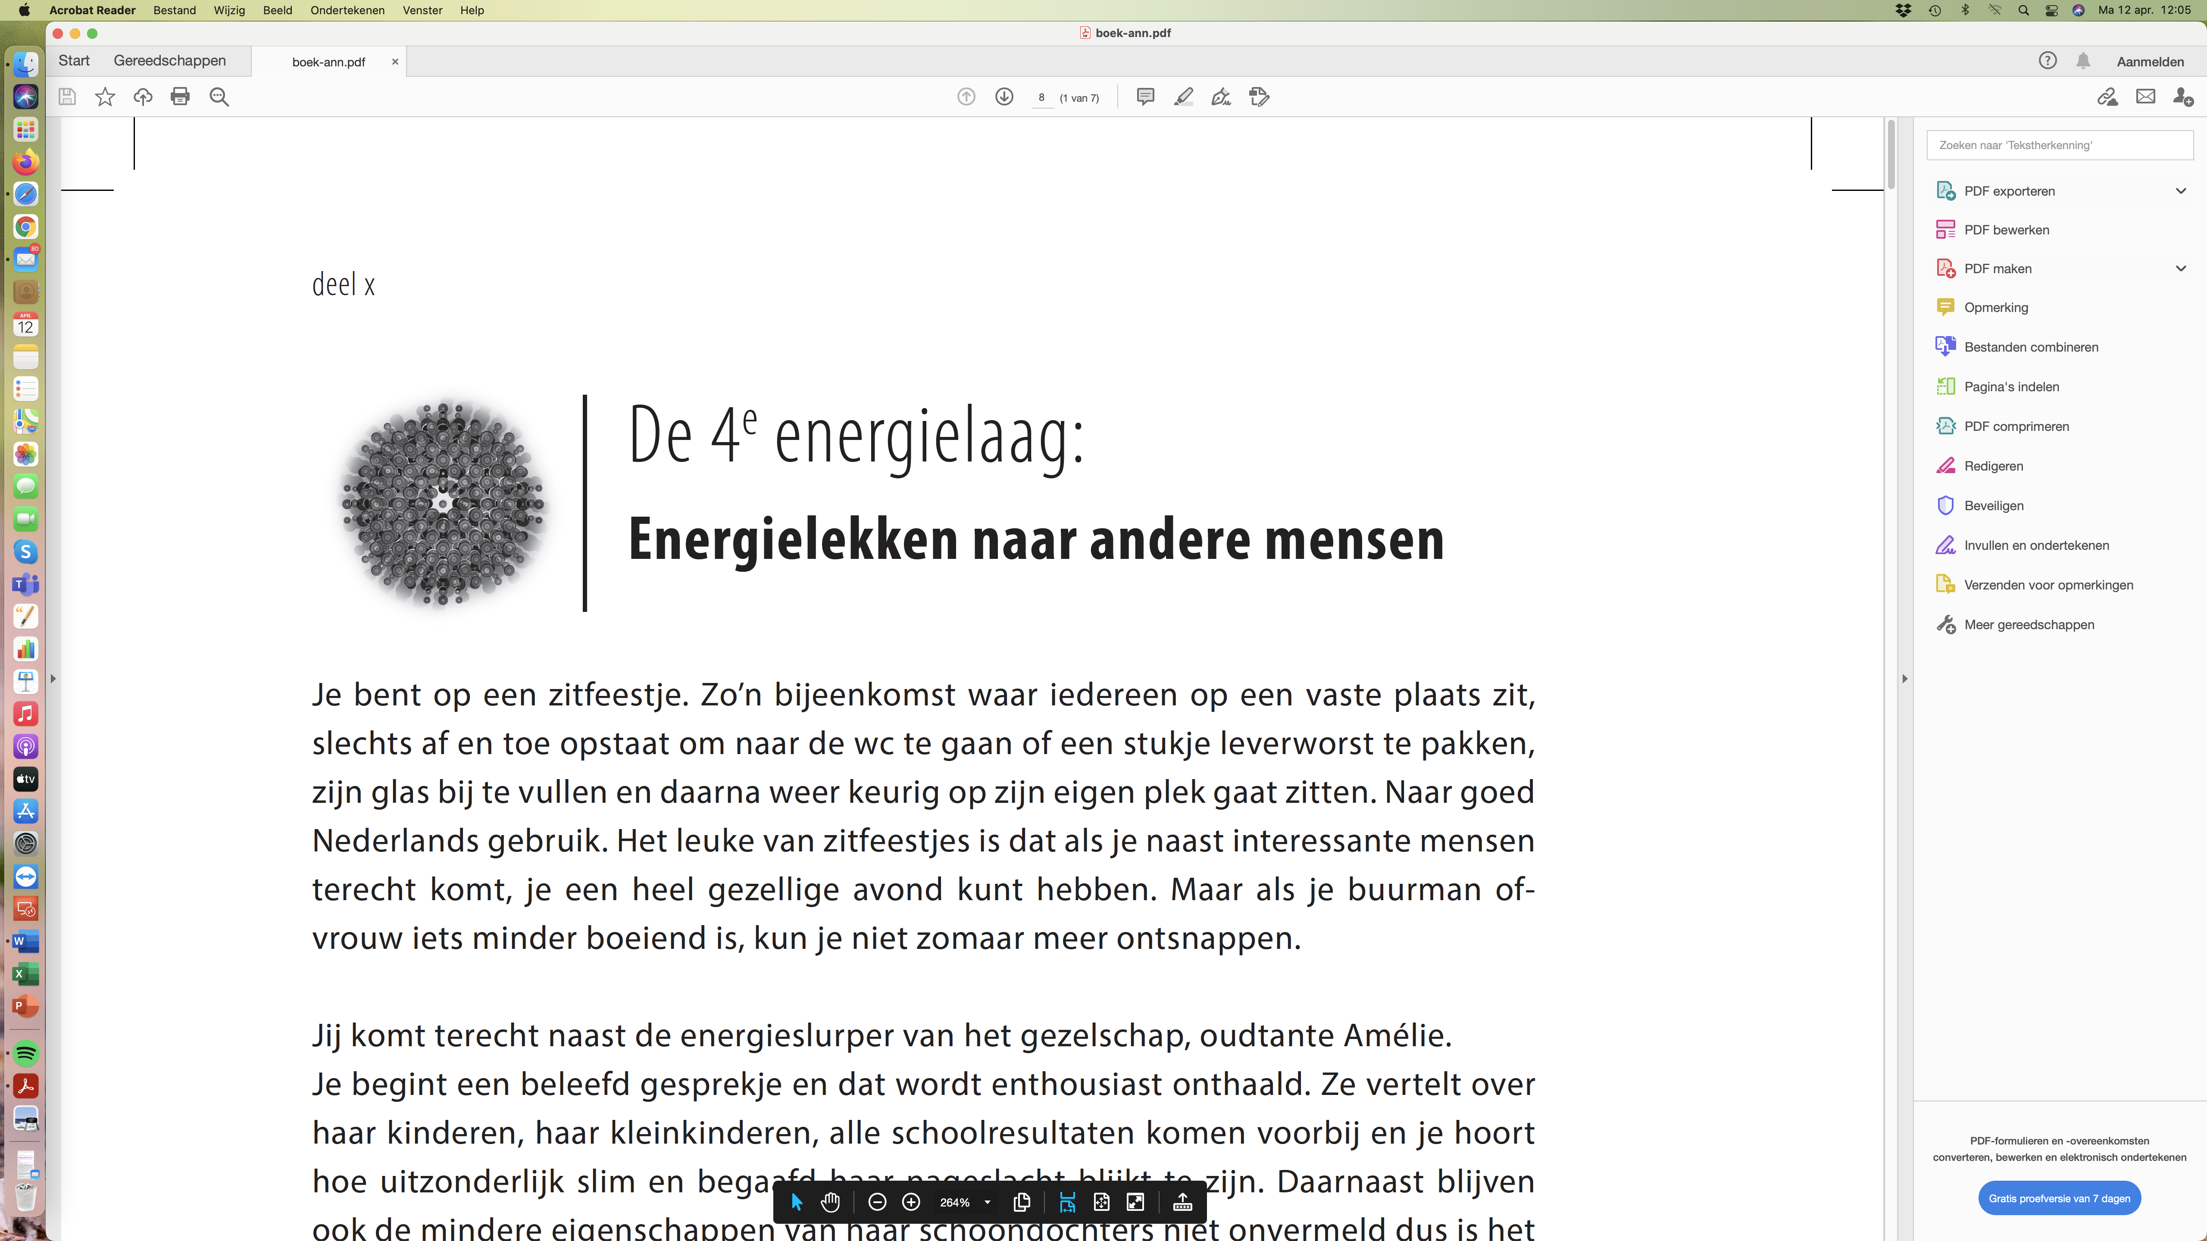Expand PDF maken chevron
2207x1241 pixels.
pos(2180,269)
